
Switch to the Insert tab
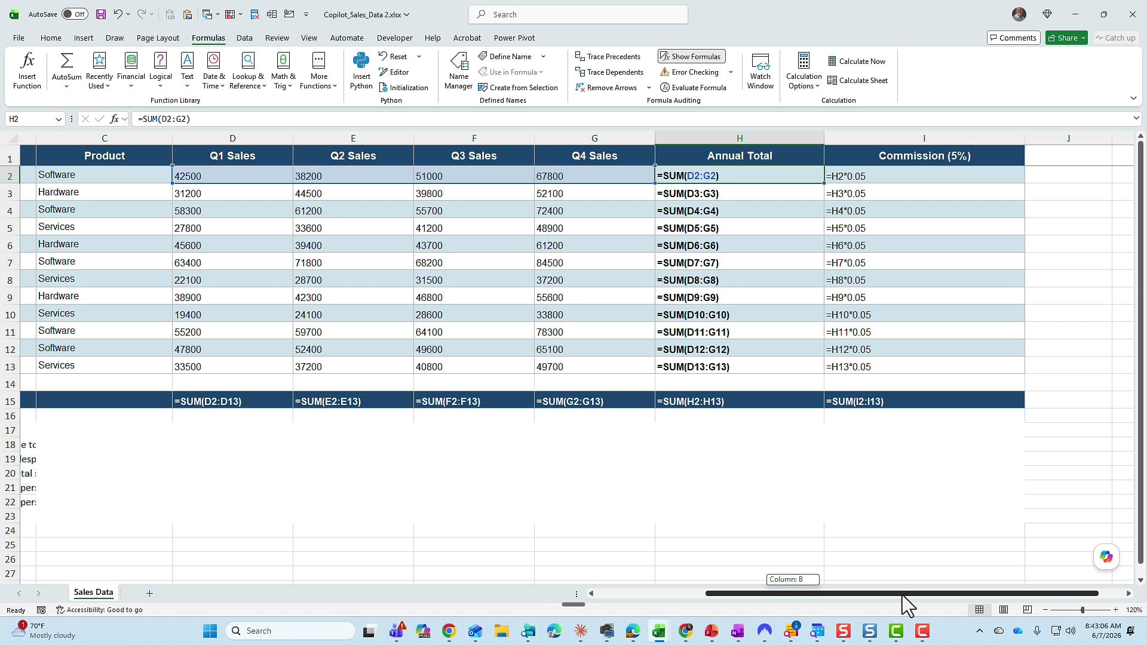84,38
